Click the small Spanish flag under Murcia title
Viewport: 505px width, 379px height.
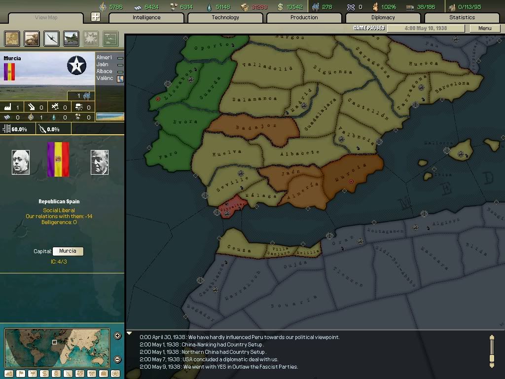pyautogui.click(x=9, y=72)
